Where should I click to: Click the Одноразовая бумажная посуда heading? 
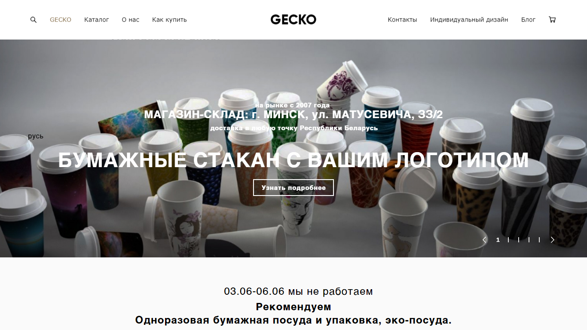[293, 320]
